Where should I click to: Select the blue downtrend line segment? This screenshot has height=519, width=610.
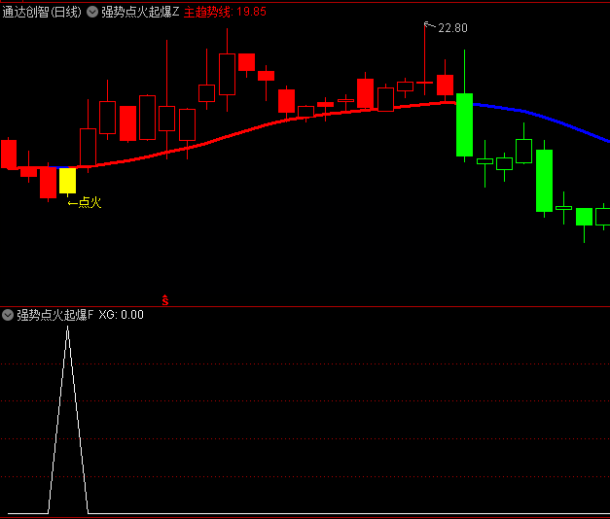(541, 119)
